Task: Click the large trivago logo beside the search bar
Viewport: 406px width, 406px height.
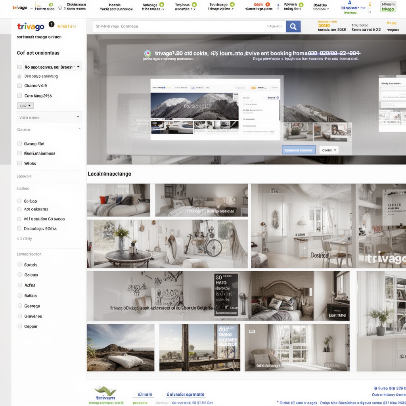Action: 31,26
